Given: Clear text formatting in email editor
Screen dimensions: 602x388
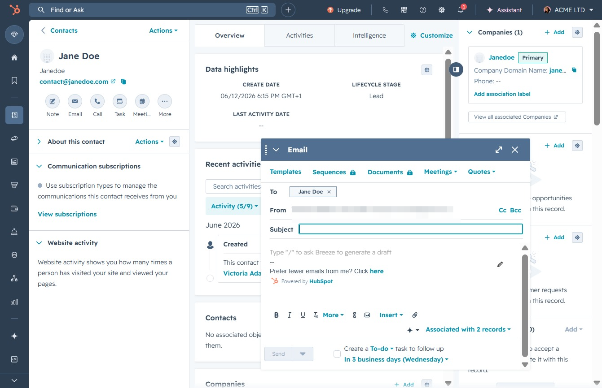Looking at the screenshot, I should [x=316, y=315].
